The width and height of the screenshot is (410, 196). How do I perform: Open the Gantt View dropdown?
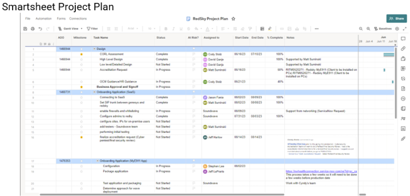pos(70,29)
